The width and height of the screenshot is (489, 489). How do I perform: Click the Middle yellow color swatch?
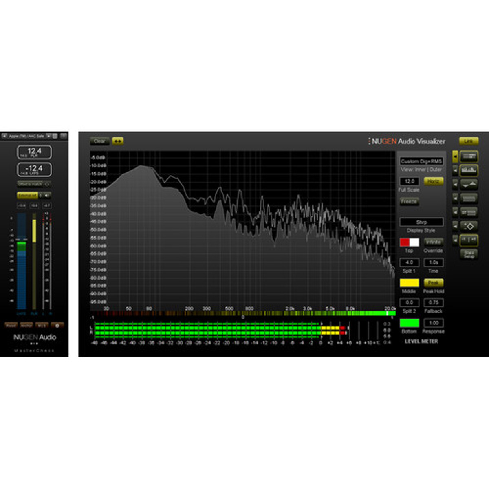[x=409, y=282]
